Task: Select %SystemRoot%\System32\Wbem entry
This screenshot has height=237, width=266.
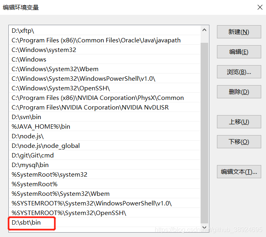Action: (x=104, y=194)
